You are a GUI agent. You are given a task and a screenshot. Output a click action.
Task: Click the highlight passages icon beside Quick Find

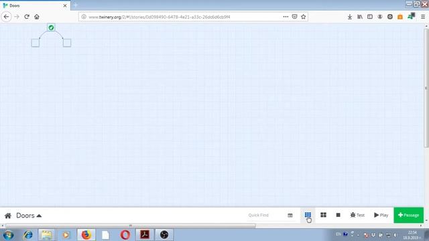click(x=290, y=216)
